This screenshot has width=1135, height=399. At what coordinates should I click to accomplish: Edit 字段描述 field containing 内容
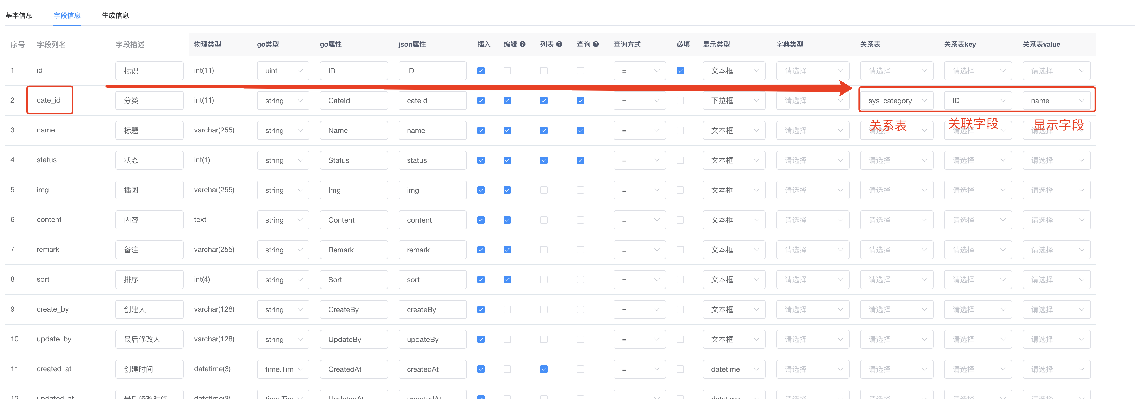click(149, 220)
